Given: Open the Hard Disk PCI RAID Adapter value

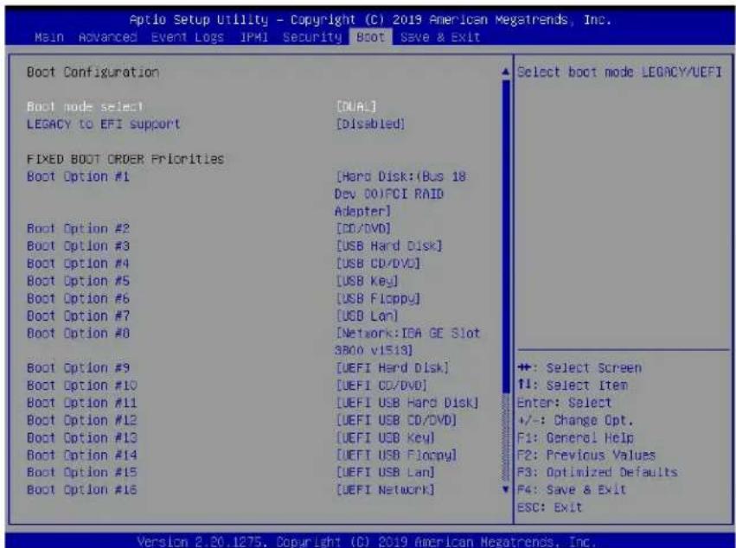Looking at the screenshot, I should pos(400,194).
